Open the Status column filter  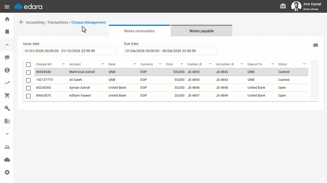(304, 64)
